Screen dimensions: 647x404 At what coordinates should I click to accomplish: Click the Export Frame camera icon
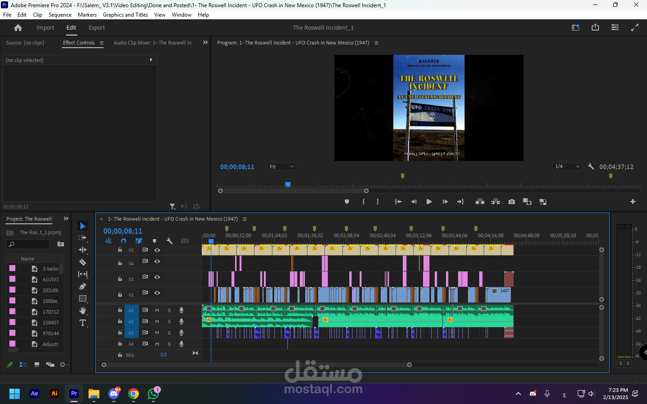[x=512, y=202]
